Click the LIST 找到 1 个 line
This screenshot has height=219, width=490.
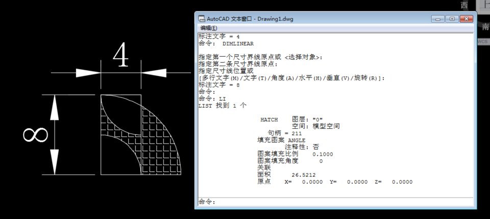[223, 106]
